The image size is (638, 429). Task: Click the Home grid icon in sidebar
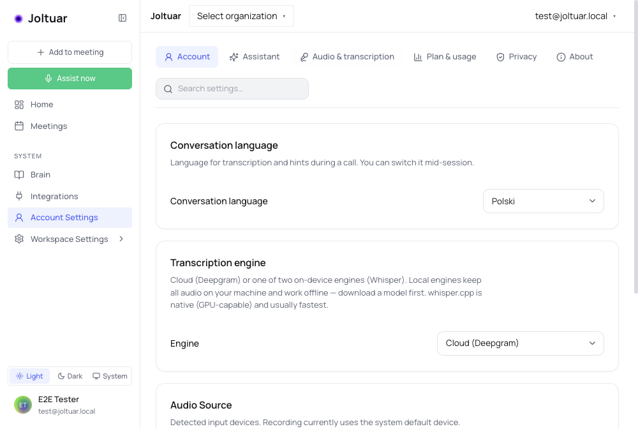tap(19, 105)
